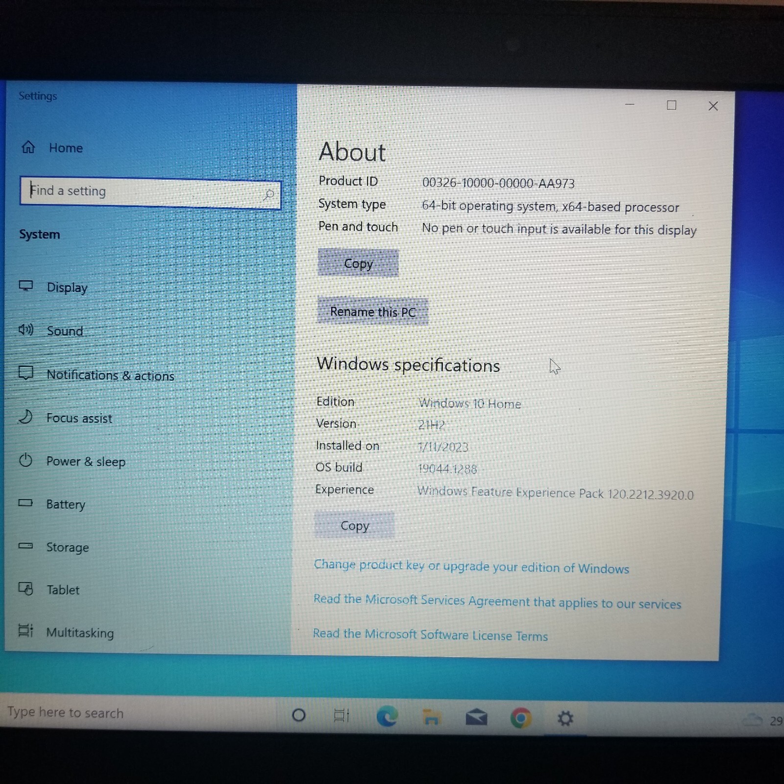This screenshot has height=784, width=784.
Task: Click the Settings gear on the taskbar
Action: click(565, 719)
